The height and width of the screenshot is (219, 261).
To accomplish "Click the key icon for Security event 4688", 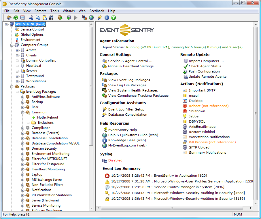I will (x=107, y=193).
